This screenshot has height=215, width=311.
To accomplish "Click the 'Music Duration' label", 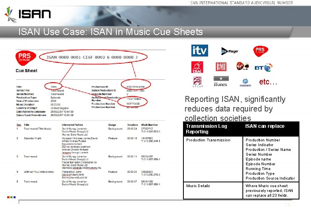I will (26, 105).
